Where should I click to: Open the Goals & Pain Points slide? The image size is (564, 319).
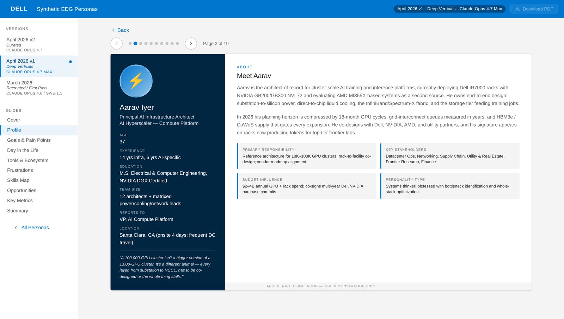click(x=29, y=140)
